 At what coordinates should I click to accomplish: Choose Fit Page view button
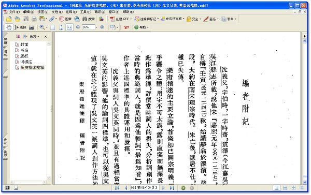(61, 27)
